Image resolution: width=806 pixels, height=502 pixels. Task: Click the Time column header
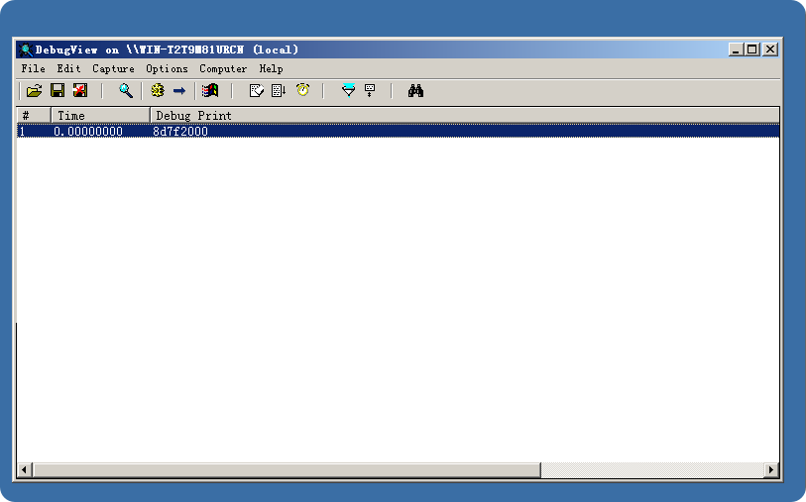101,116
